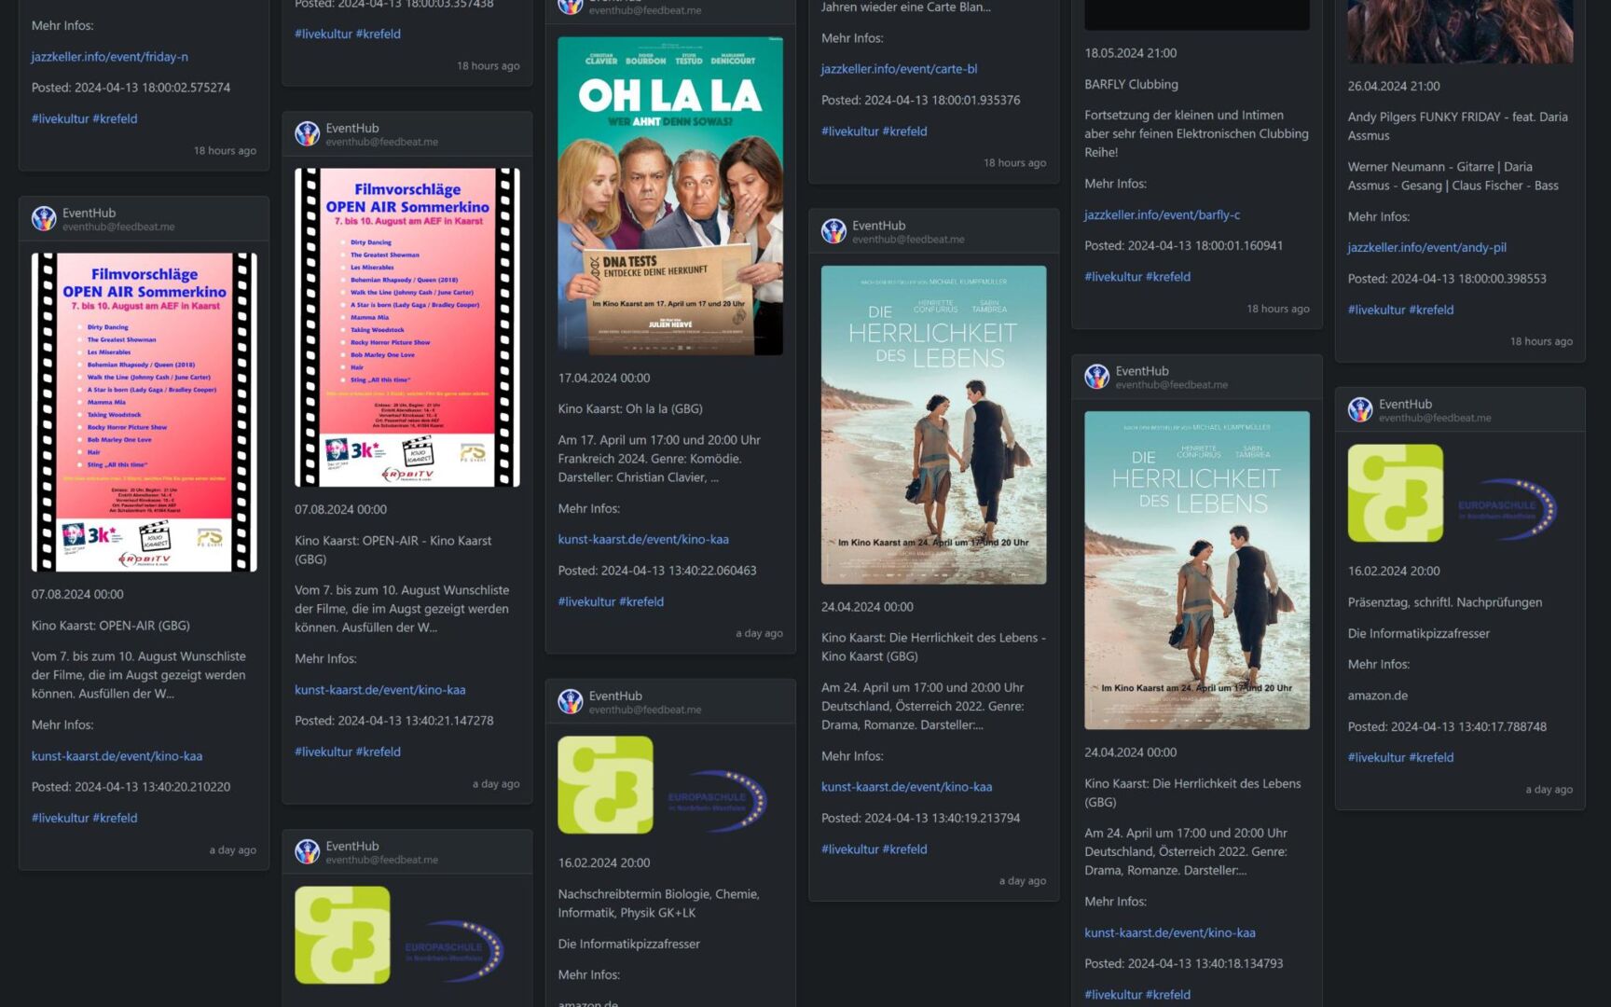Click #krefeld hashtag in Andy Pilgers FUNKY FRIDAY post

pos(1431,310)
